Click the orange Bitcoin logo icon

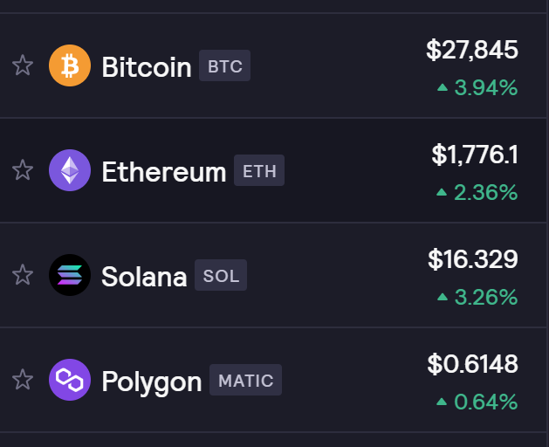point(70,65)
